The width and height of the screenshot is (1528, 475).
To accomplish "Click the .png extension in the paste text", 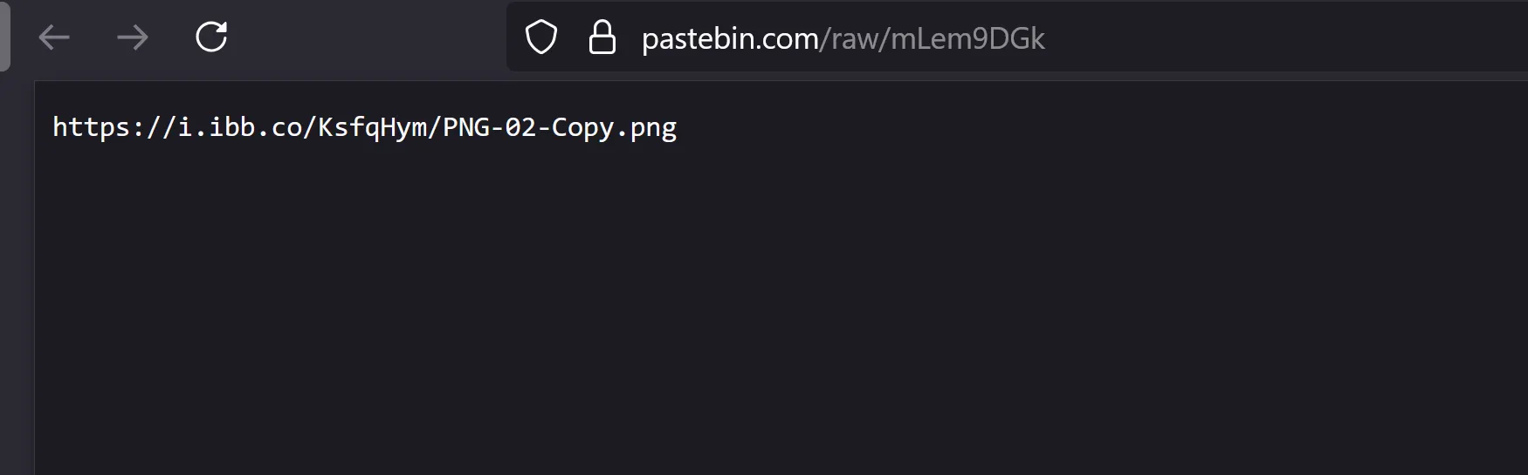I will [646, 129].
